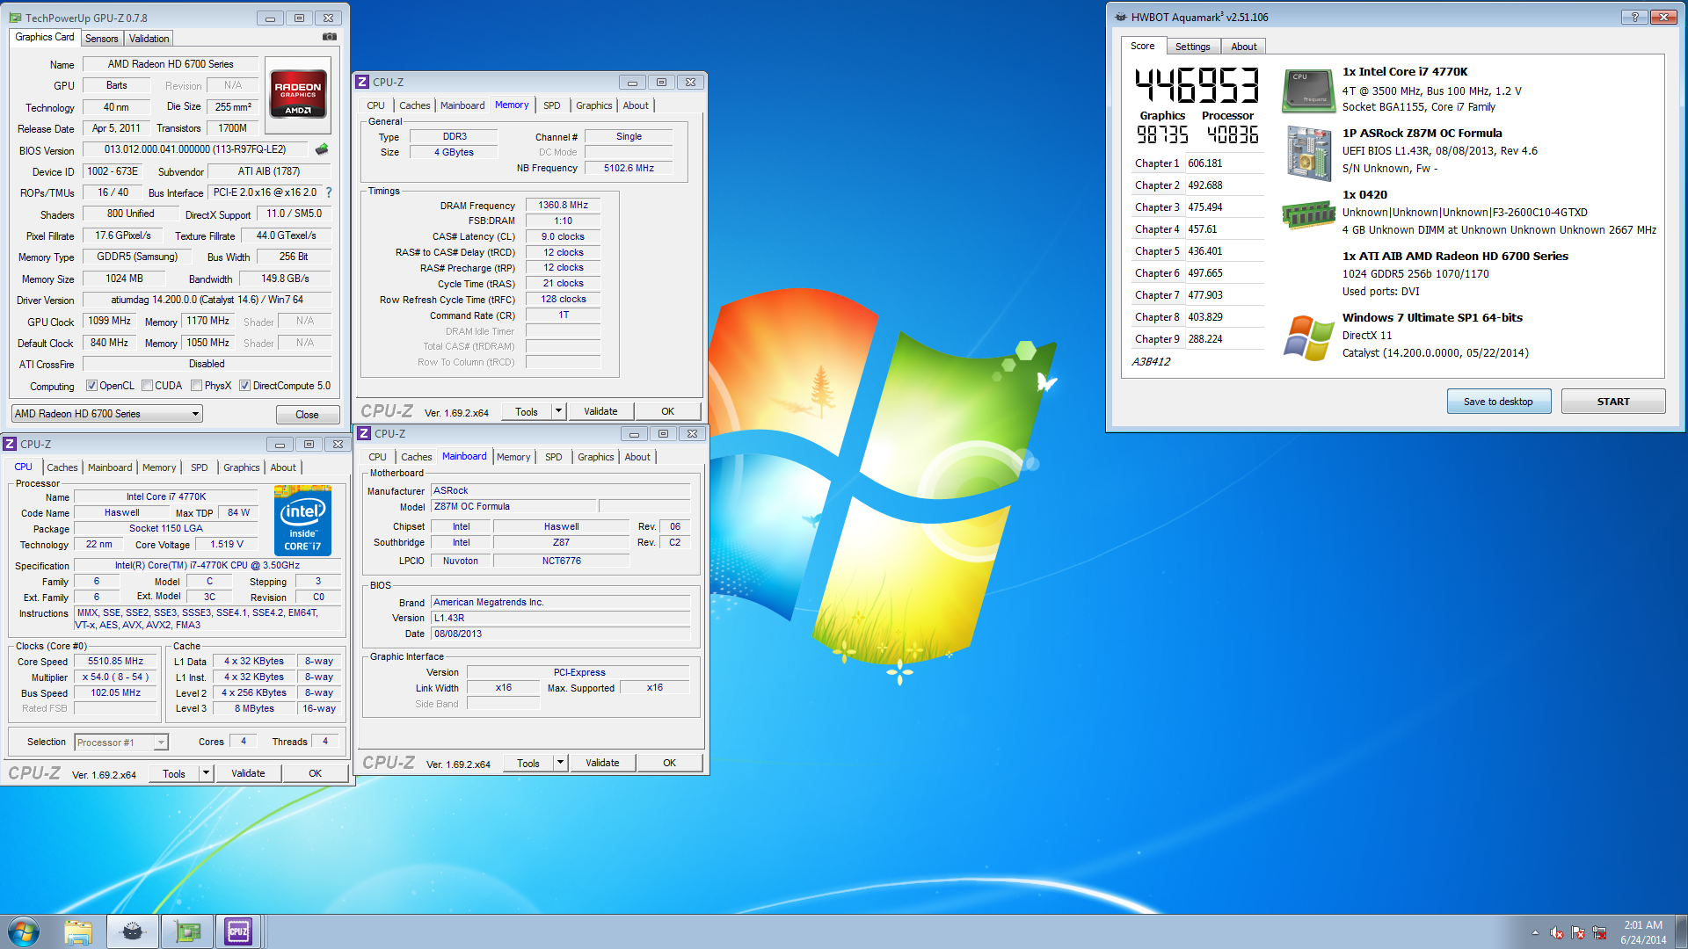Image resolution: width=1688 pixels, height=949 pixels.
Task: Click the Core Speed value field
Action: click(x=115, y=662)
